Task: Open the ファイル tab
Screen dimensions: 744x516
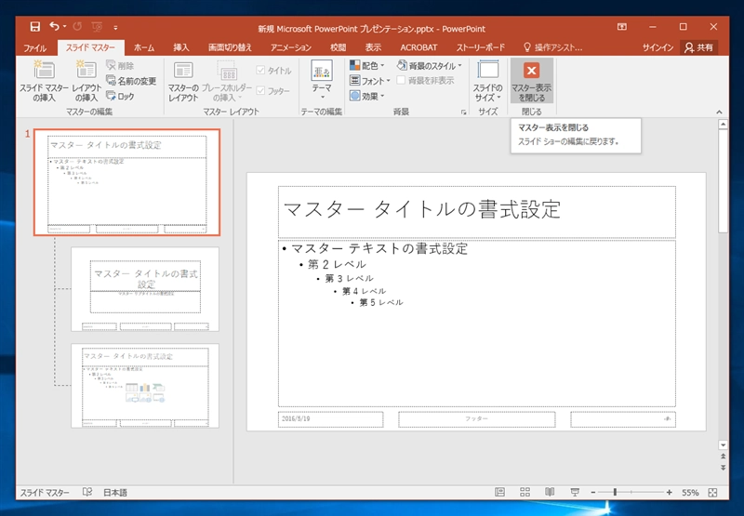Action: 35,47
